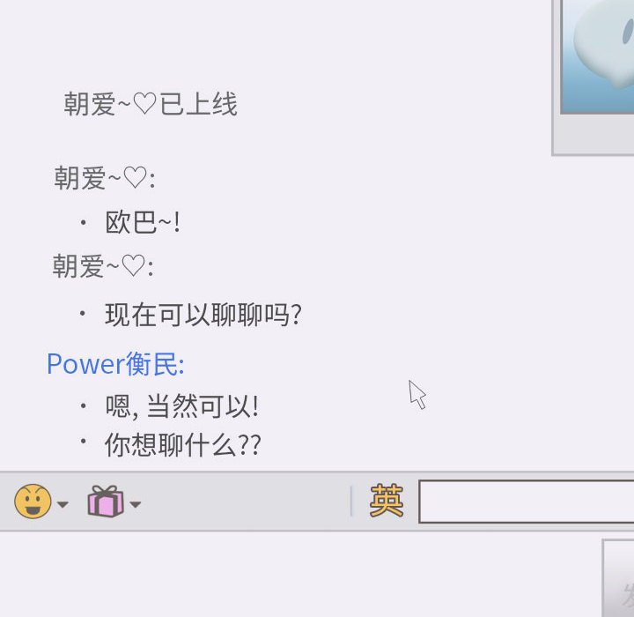Click the vertical divider before 英

click(351, 502)
